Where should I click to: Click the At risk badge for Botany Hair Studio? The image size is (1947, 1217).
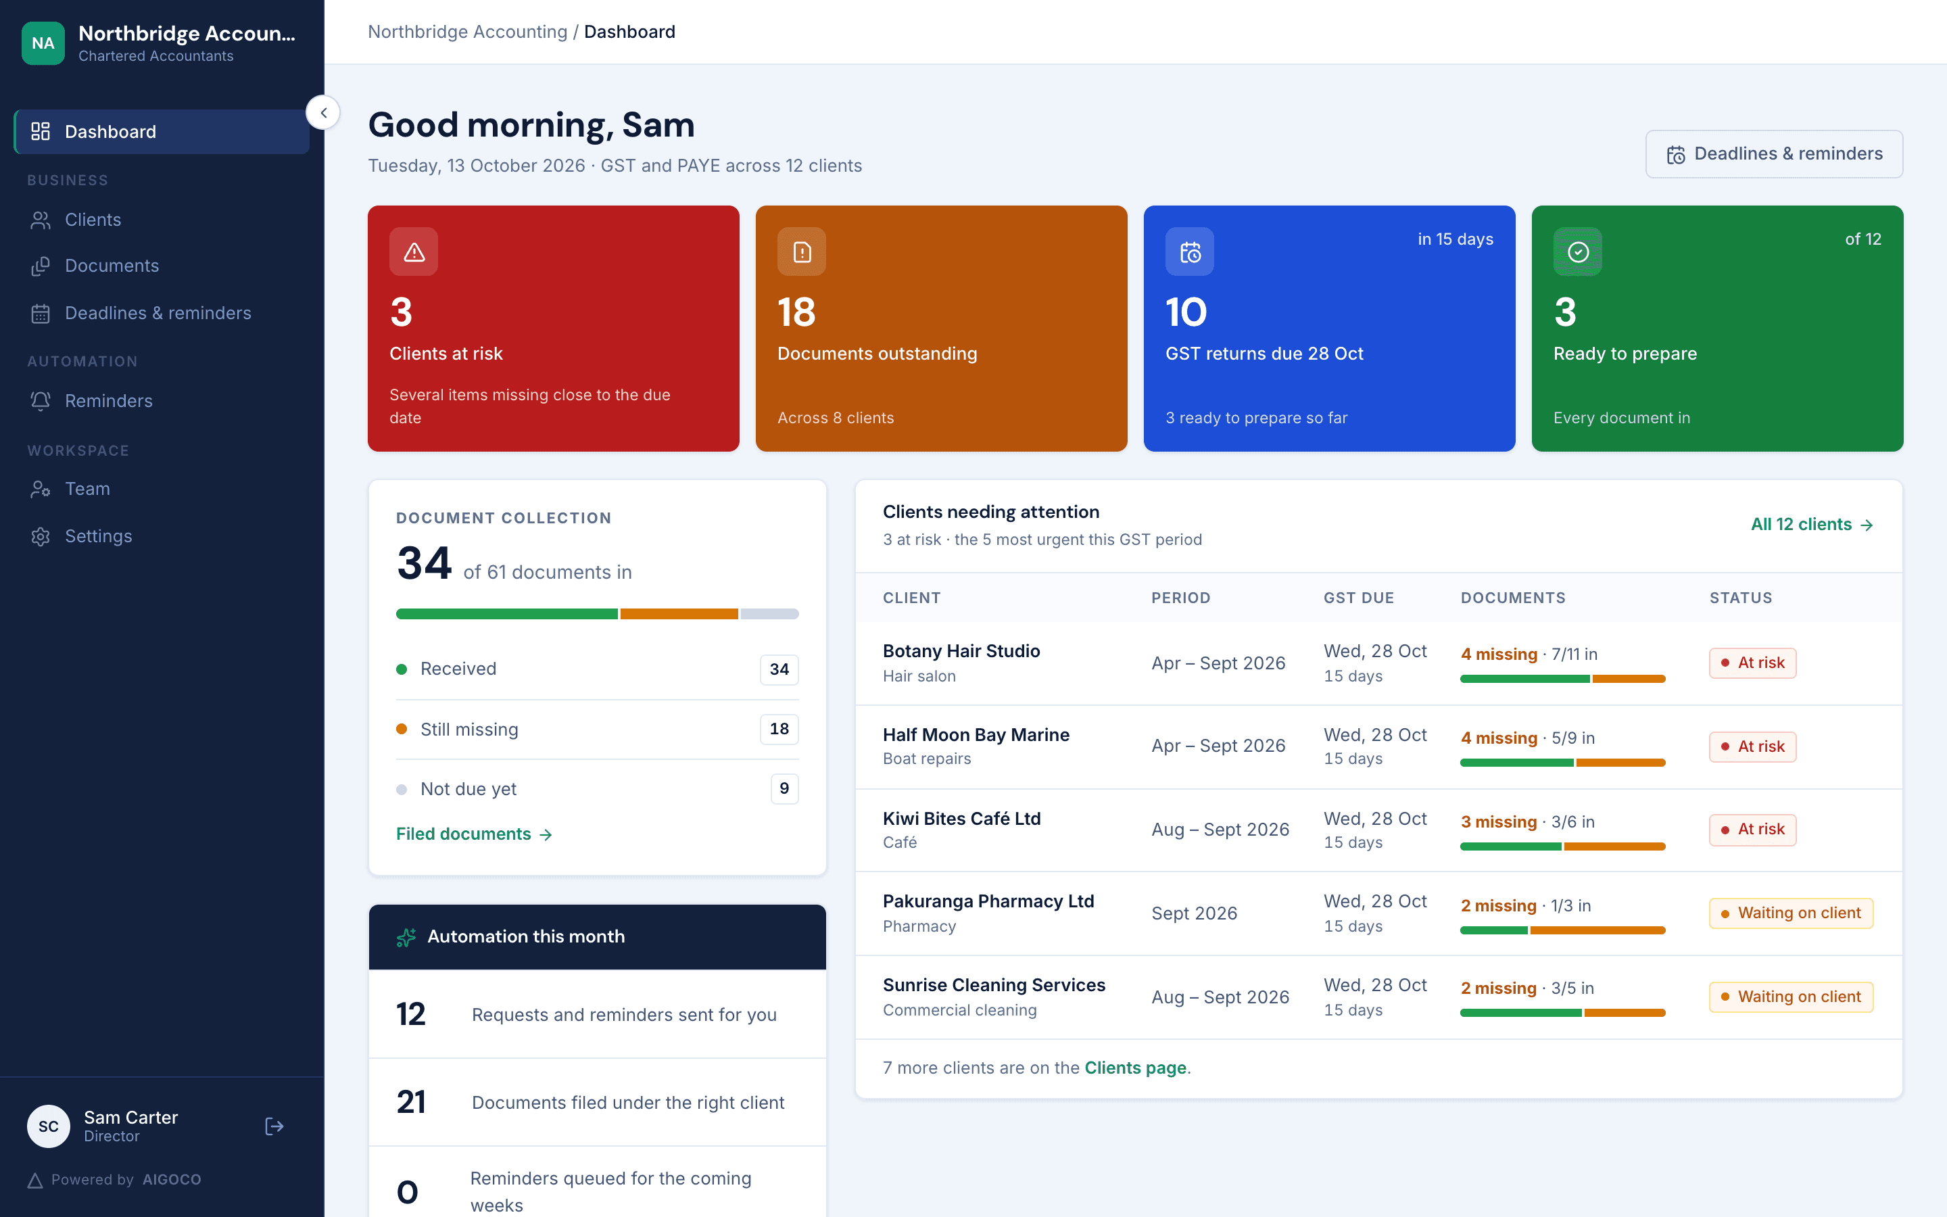(1752, 663)
